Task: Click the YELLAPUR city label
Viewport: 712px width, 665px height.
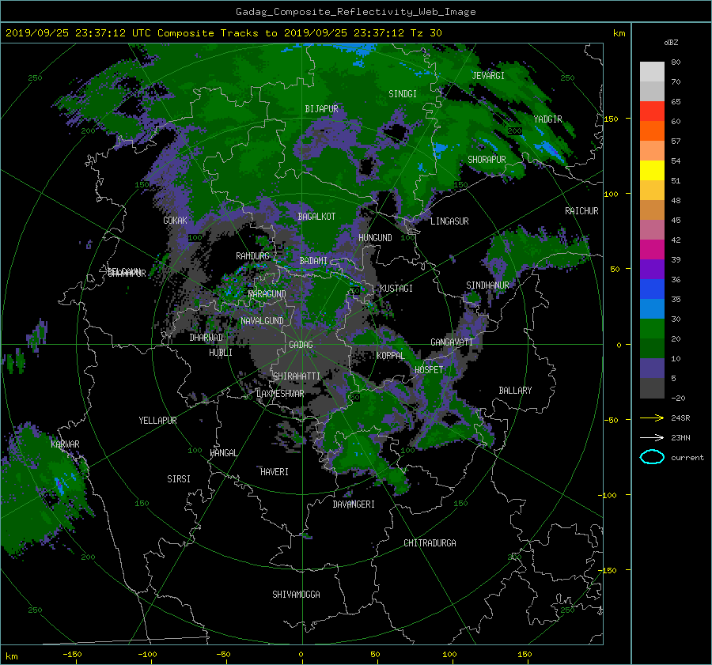Action: (157, 421)
